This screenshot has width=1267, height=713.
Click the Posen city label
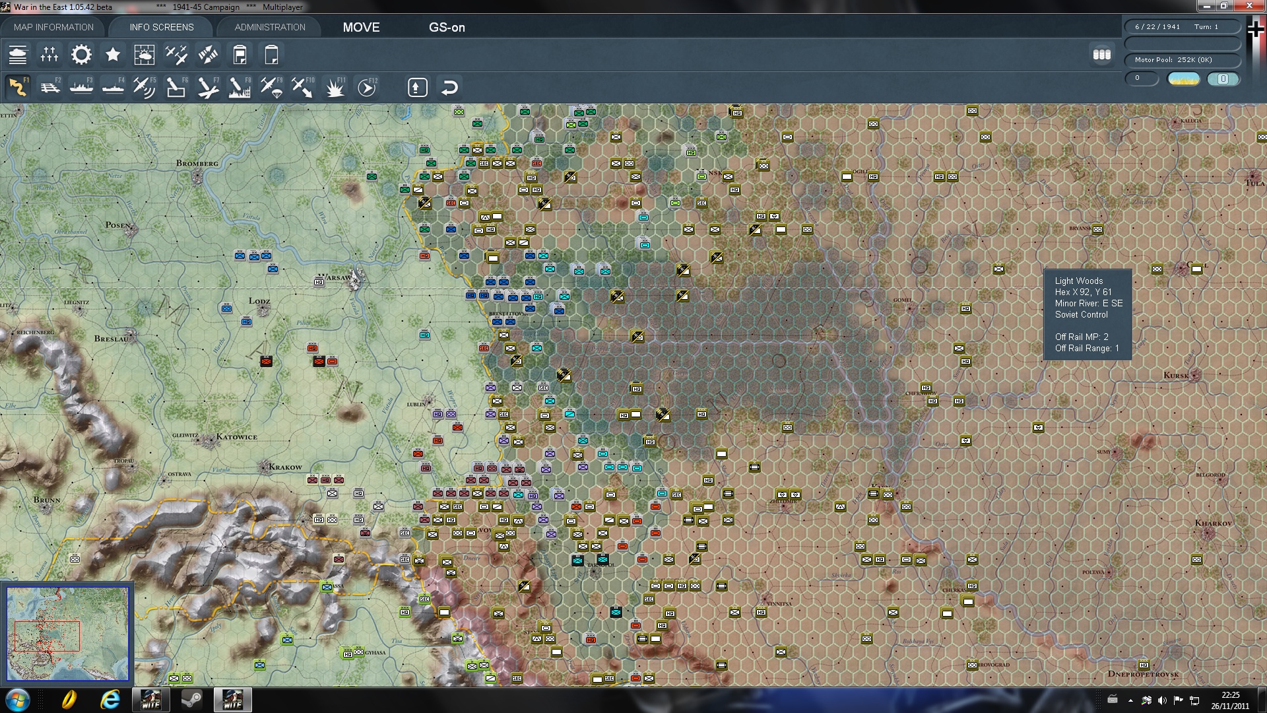(x=119, y=225)
